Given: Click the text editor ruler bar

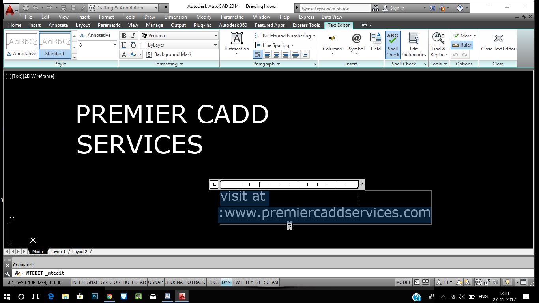Looking at the screenshot, I should coord(289,184).
